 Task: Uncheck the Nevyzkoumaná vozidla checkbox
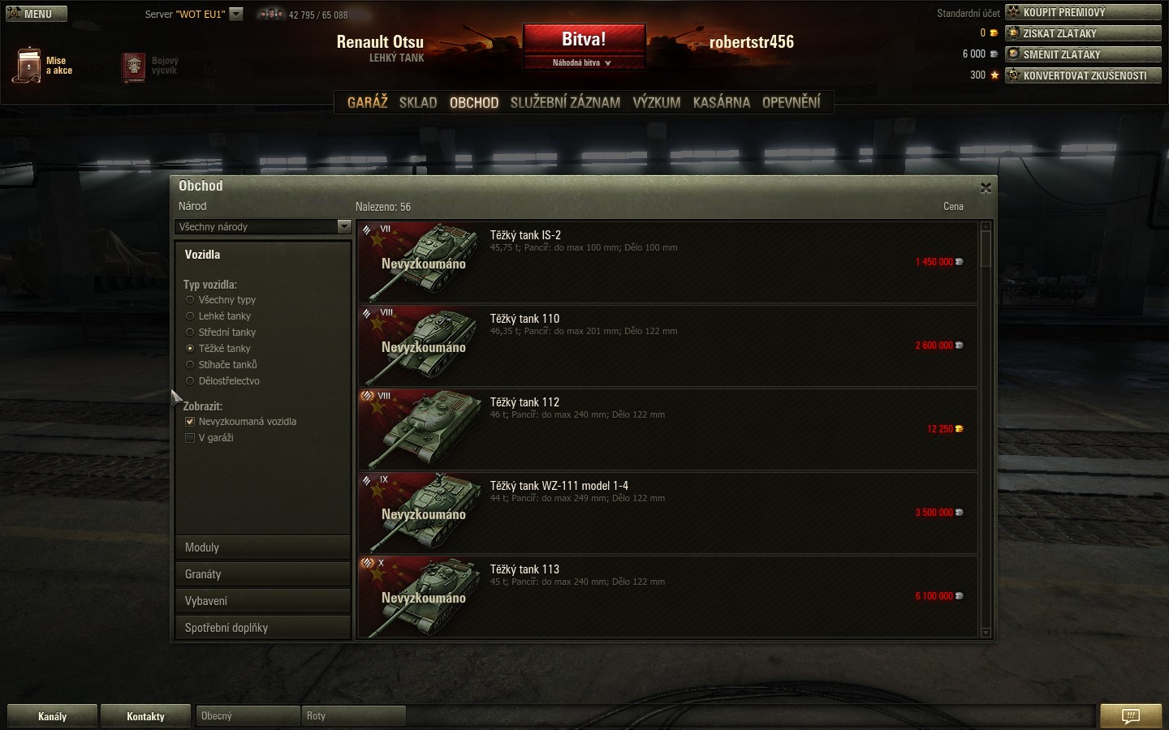(190, 422)
